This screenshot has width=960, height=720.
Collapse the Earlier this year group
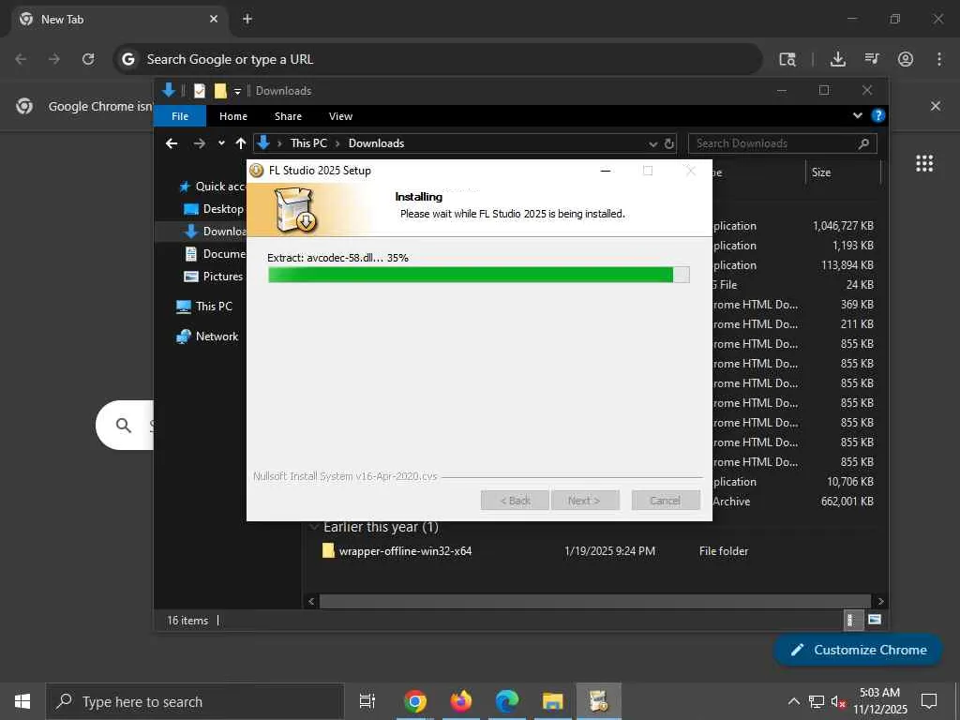(x=314, y=527)
